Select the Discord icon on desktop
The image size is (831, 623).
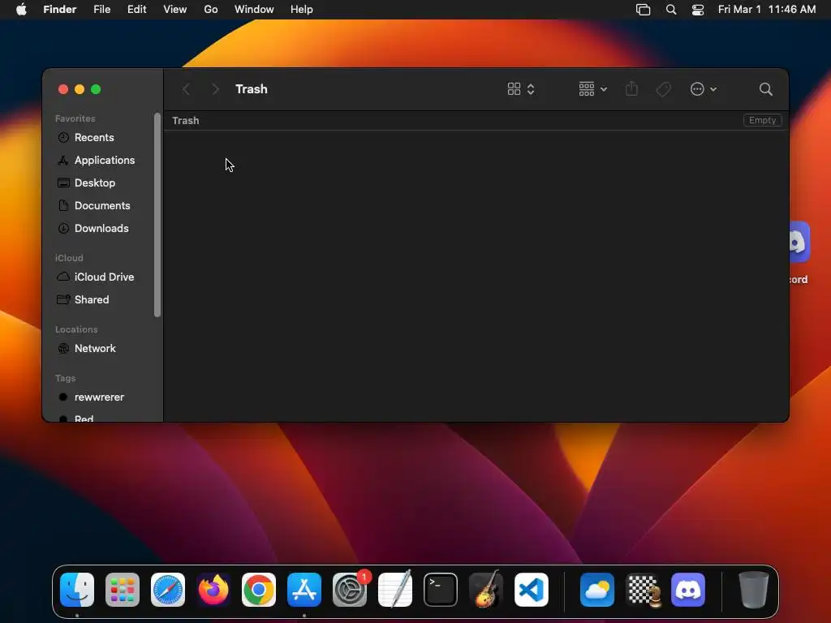point(799,243)
